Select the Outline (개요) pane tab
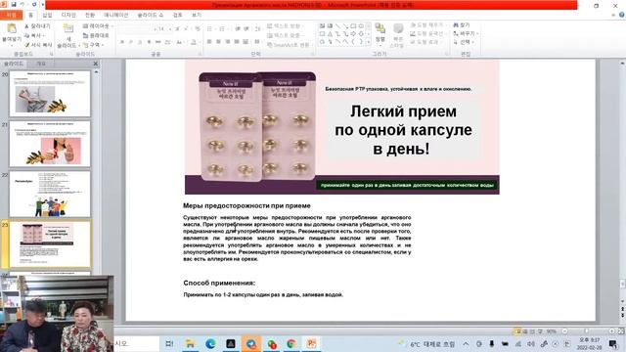Viewport: 626px width, 352px height. pos(41,64)
